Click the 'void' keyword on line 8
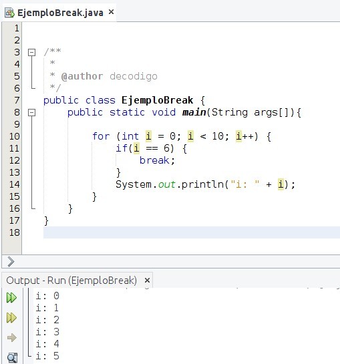Image resolution: width=340 pixels, height=364 pixels. coord(164,112)
